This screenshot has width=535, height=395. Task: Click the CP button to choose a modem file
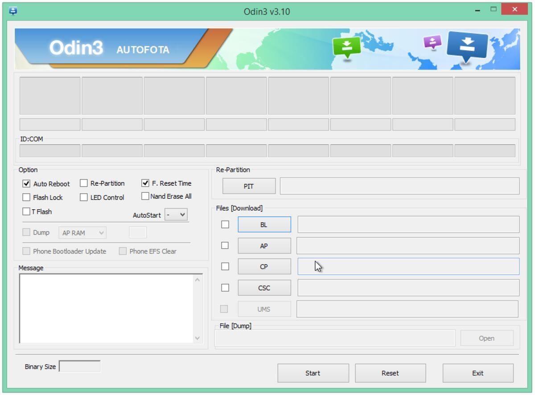264,266
